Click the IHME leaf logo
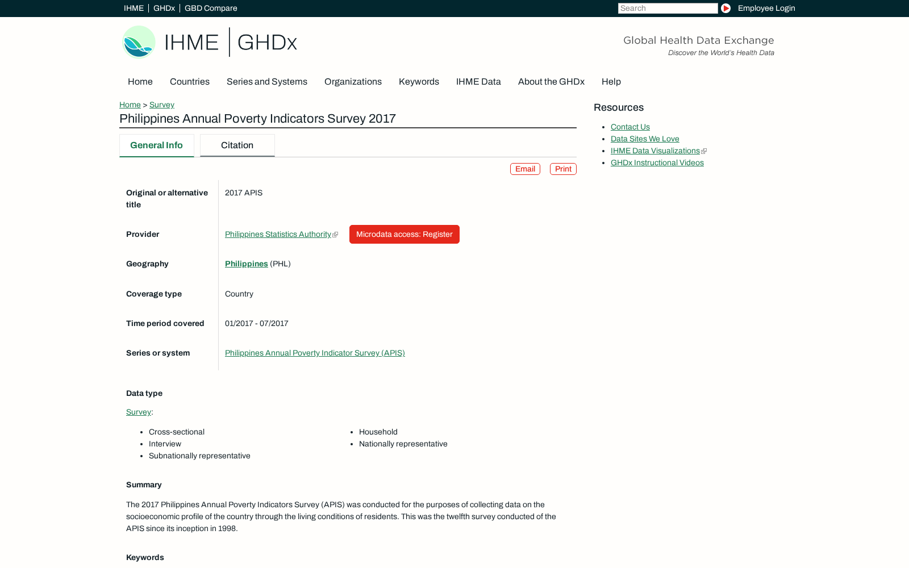This screenshot has height=568, width=909. [139, 42]
